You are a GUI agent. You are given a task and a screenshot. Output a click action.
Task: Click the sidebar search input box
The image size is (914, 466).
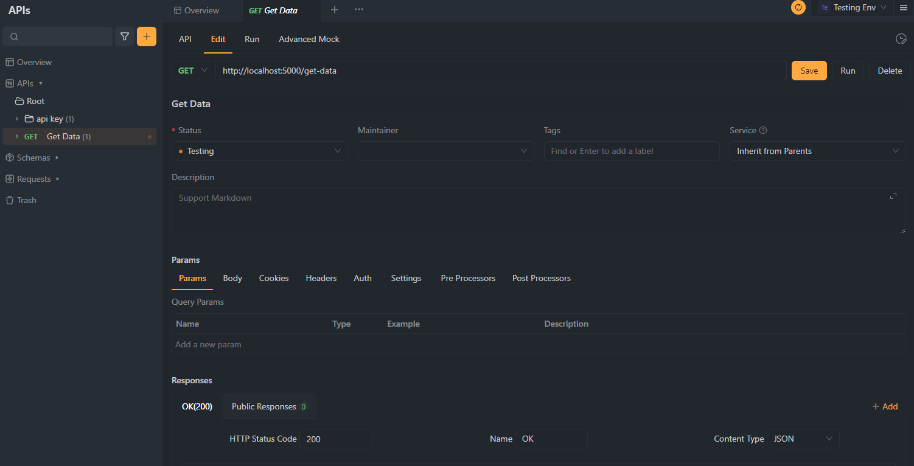[58, 37]
